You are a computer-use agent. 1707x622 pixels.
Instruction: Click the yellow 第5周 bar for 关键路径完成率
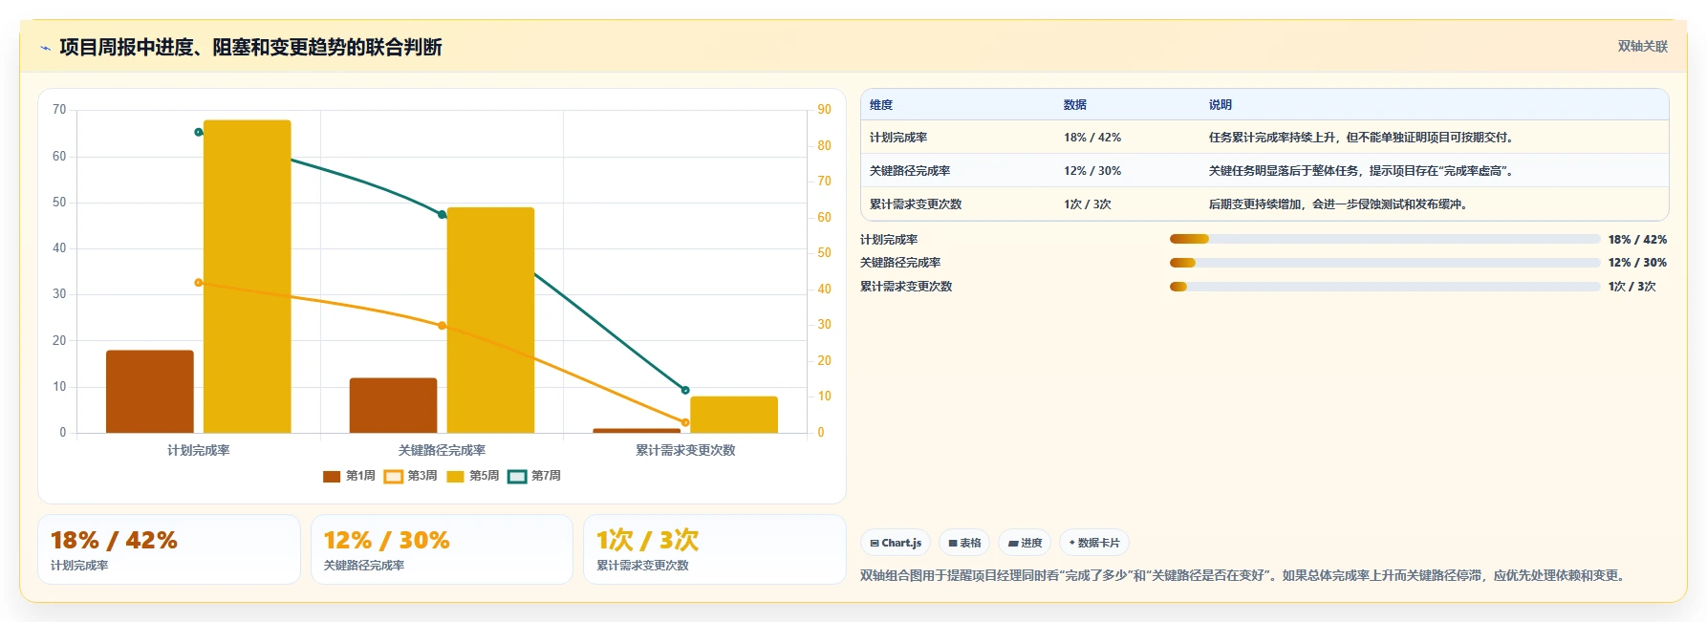point(490,320)
